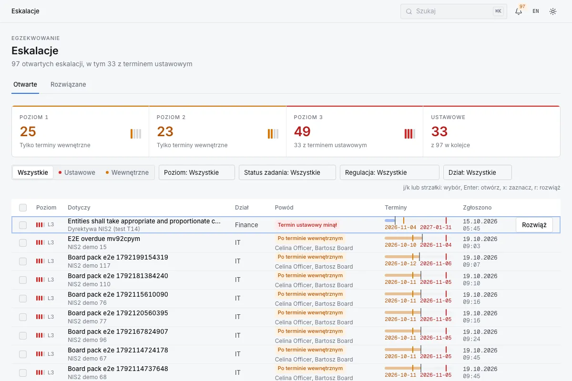
Task: Tick the checkbox for Board pack e2e 1792199154319
Action: coord(23,261)
